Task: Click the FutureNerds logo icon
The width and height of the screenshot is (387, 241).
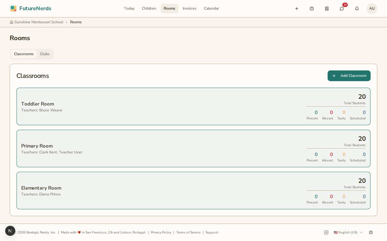Action: (x=13, y=9)
